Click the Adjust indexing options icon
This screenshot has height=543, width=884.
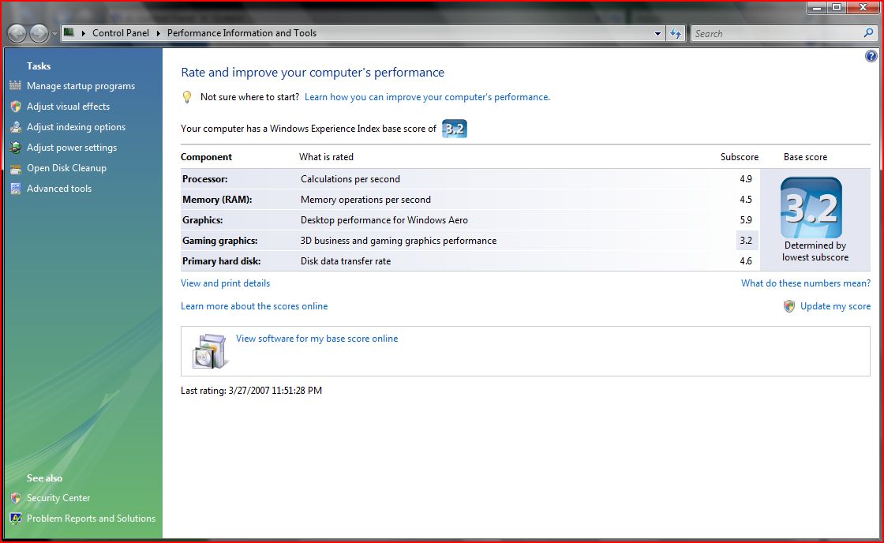16,127
